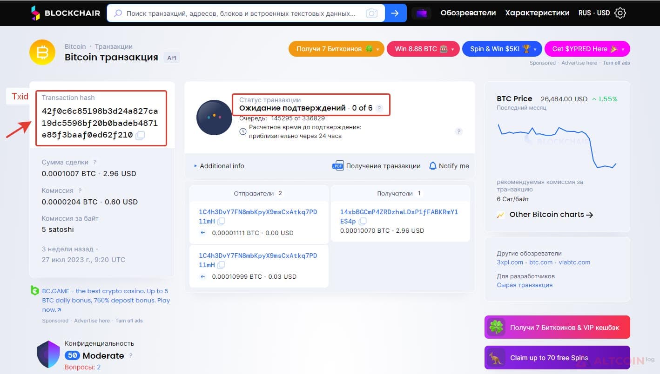Open the 3xpl.com explorer link
660x374 pixels.
point(510,262)
